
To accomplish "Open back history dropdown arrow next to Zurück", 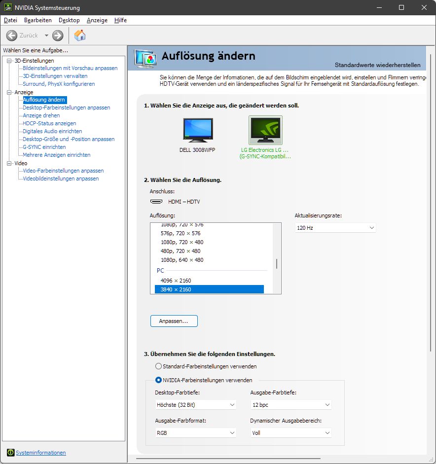I will click(46, 36).
